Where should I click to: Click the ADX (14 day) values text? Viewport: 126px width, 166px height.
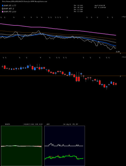point(70,124)
